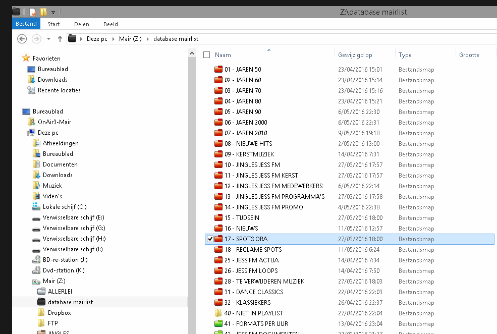Select the 01 - JAREN 50 folder icon

(x=218, y=69)
